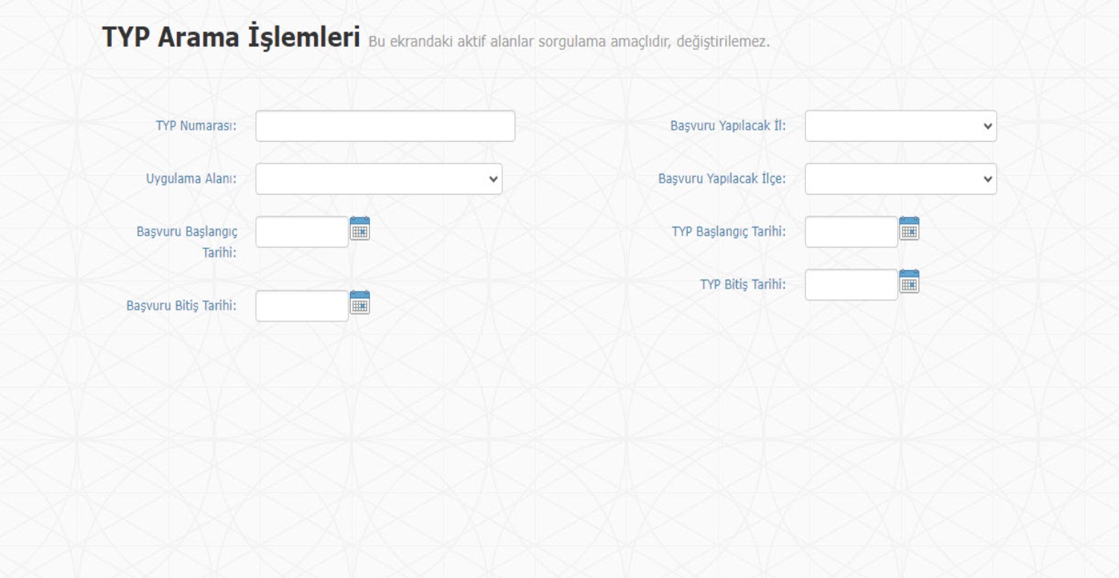Viewport: 1119px width, 578px height.
Task: Click the 'TYP Başlangıç Tarihi:' label
Action: pos(728,231)
